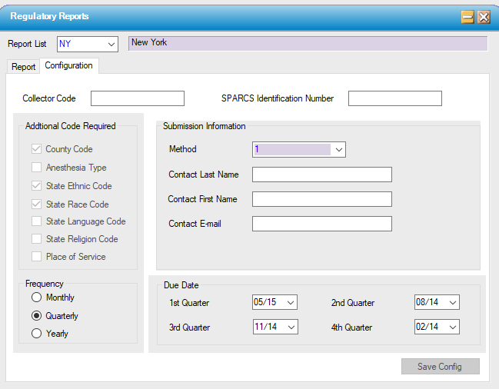Expand the Method dropdown
Viewport: 499px width, 389px height.
click(339, 150)
